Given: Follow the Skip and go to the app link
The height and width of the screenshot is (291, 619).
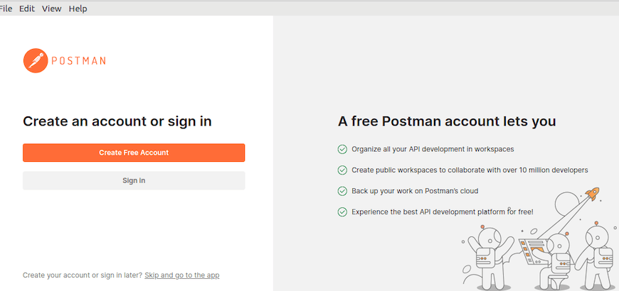Looking at the screenshot, I should click(x=182, y=275).
